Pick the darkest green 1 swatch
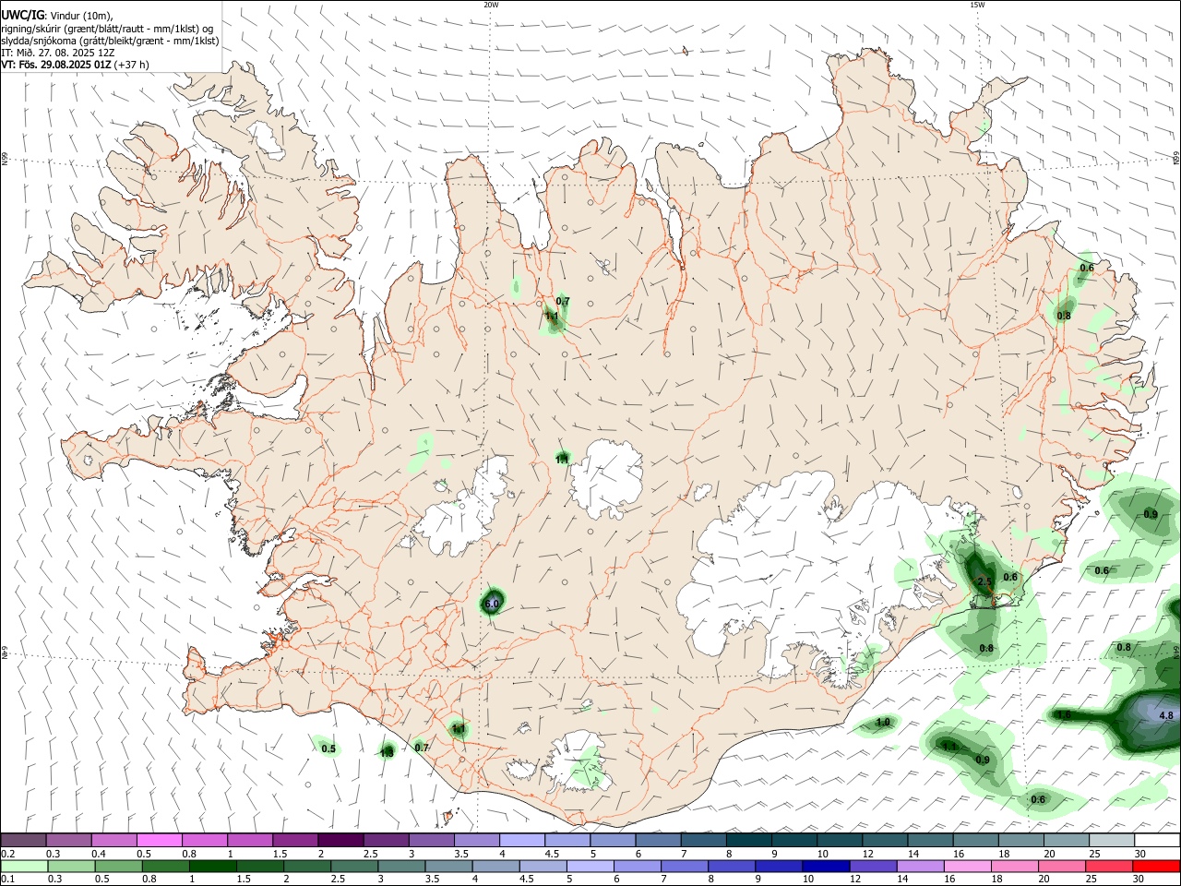 [212, 866]
